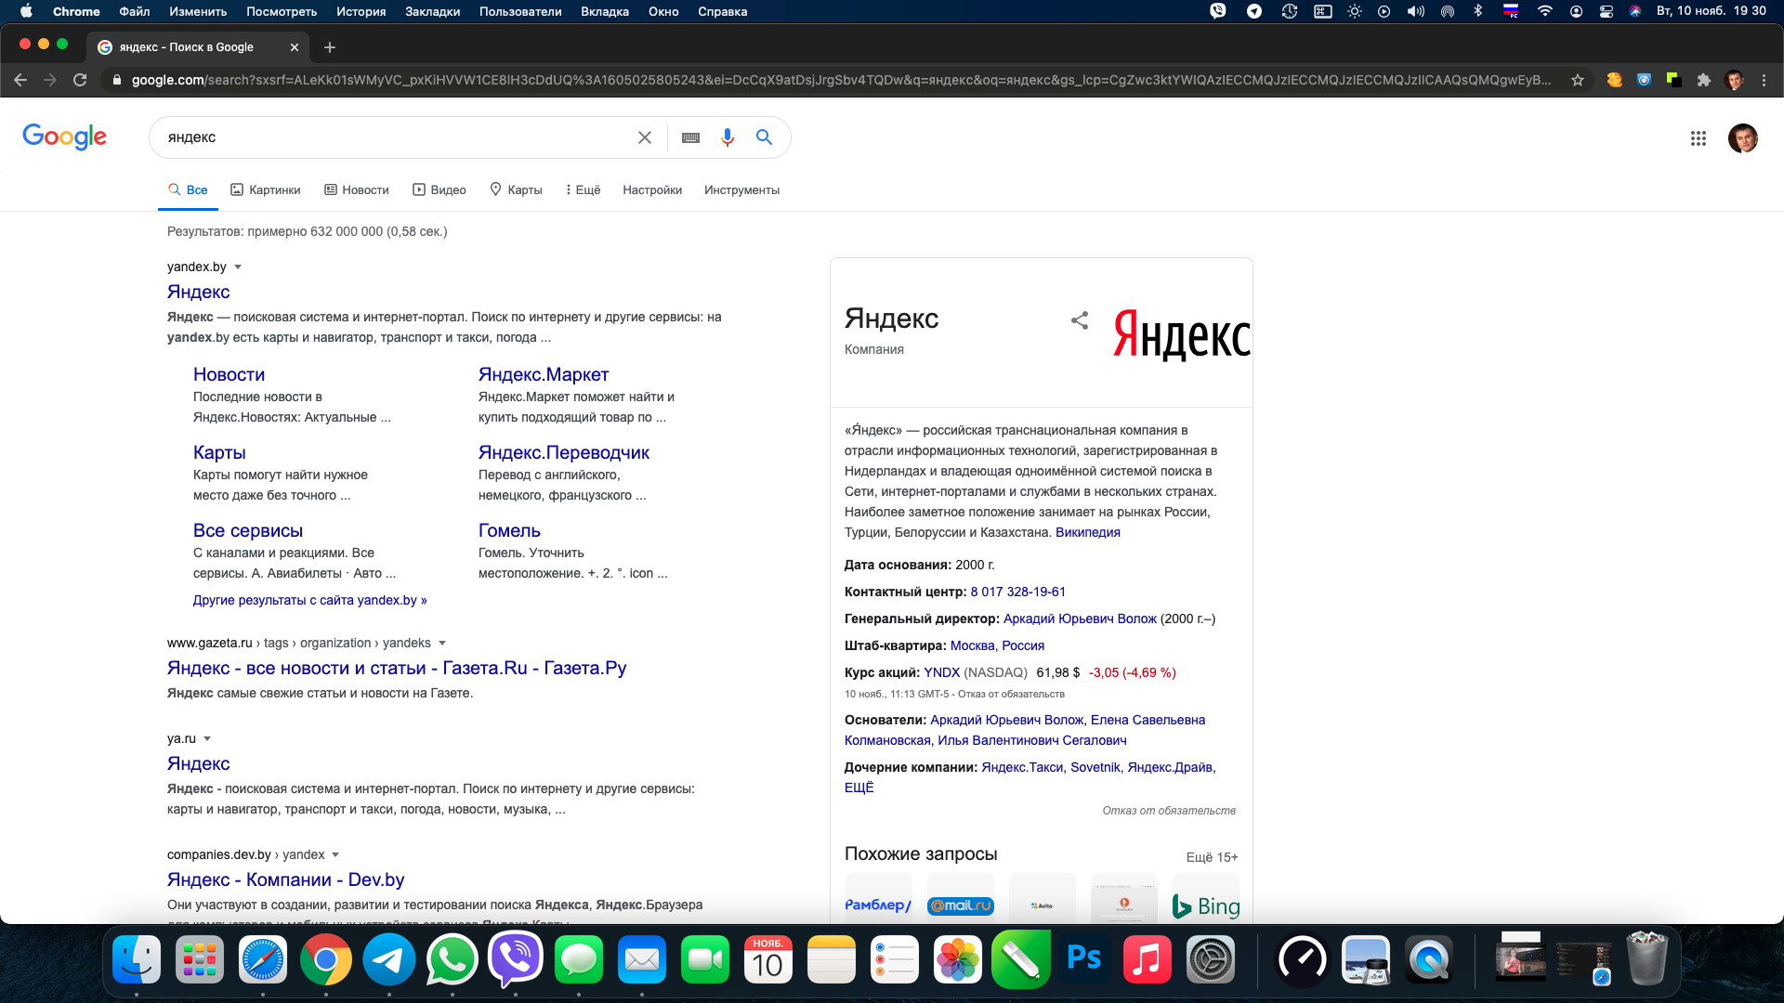Open the Google apps grid
Screen dimensions: 1784x1003
[1699, 138]
